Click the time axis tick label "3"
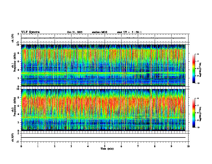This screenshot has height=164, width=212. (x=71, y=146)
